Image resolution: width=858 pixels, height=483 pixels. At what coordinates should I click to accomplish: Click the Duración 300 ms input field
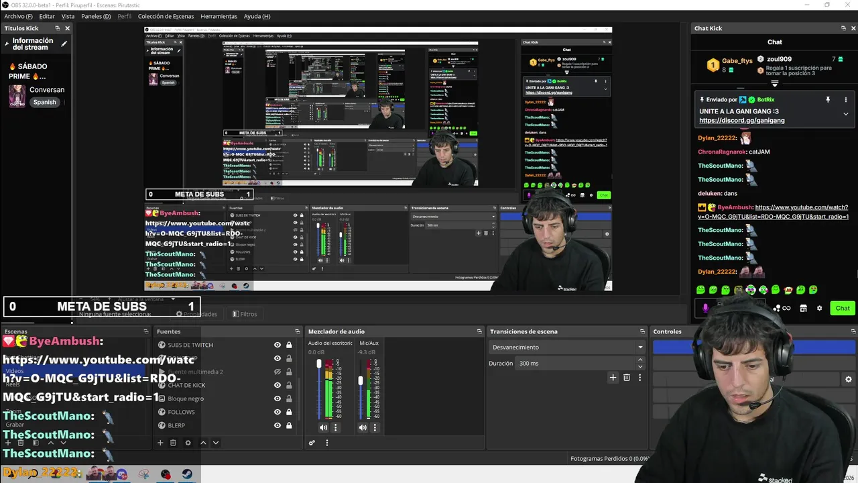[574, 363]
